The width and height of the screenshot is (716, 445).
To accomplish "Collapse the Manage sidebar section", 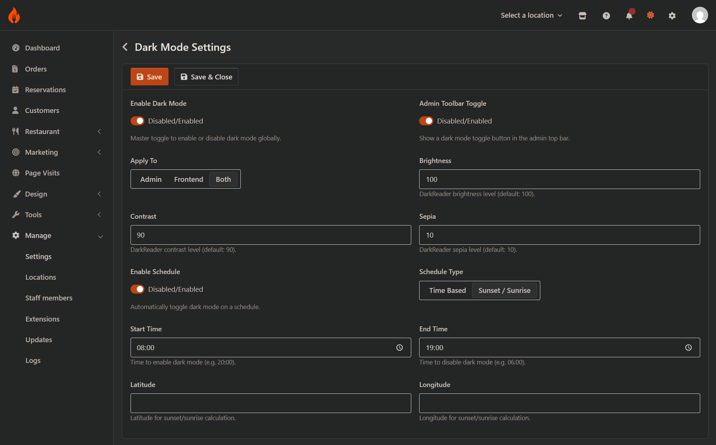I will [x=38, y=235].
